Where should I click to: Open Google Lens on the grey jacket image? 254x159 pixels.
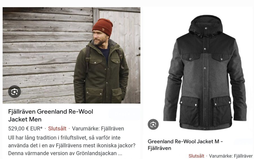tap(153, 124)
